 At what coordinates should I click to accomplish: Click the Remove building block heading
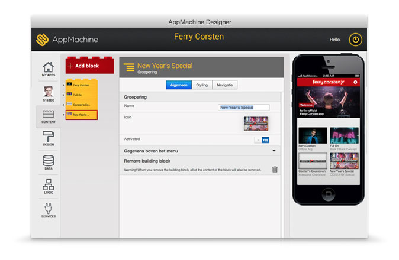[147, 161]
